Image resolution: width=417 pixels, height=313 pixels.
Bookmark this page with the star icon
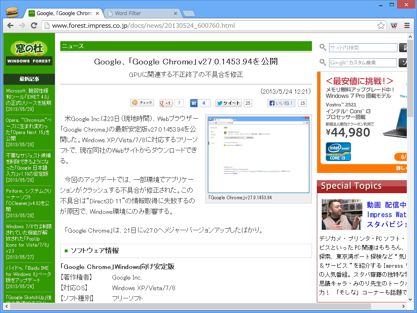click(x=381, y=26)
